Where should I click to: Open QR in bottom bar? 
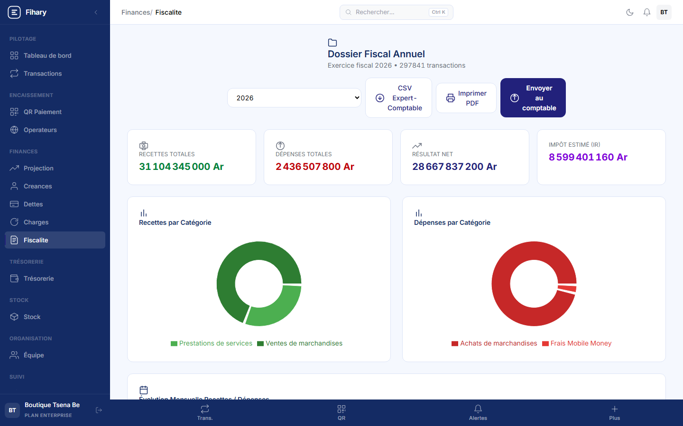pos(341,412)
